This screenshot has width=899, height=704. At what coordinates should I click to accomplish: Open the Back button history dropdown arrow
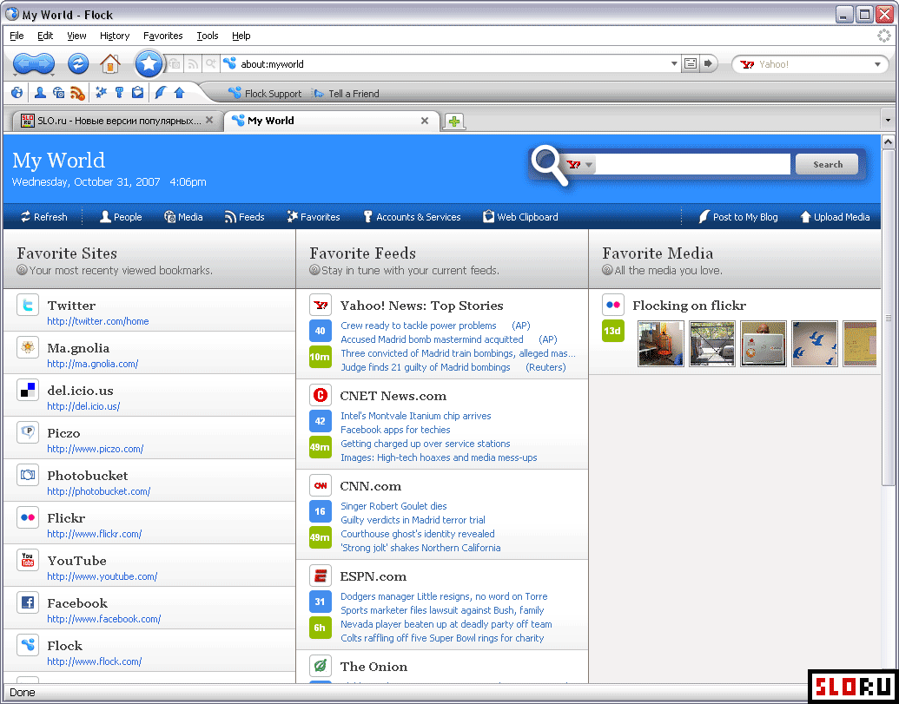coord(15,76)
